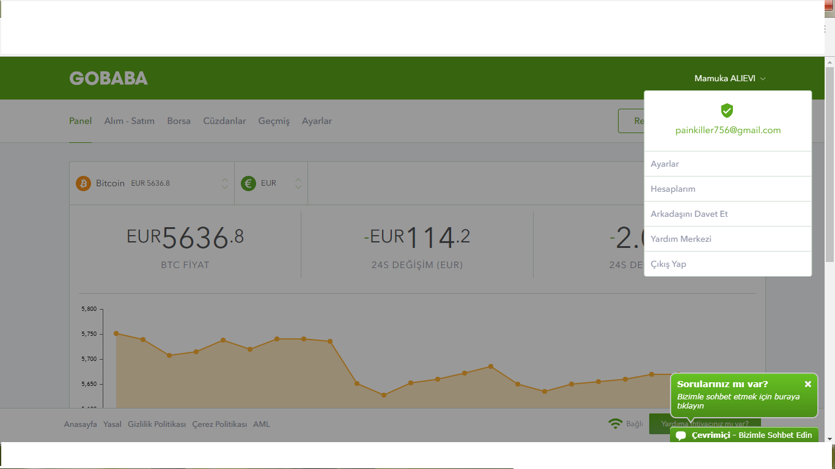The height and width of the screenshot is (469, 835).
Task: Select Ayarlar in the account dropdown menu
Action: [727, 164]
